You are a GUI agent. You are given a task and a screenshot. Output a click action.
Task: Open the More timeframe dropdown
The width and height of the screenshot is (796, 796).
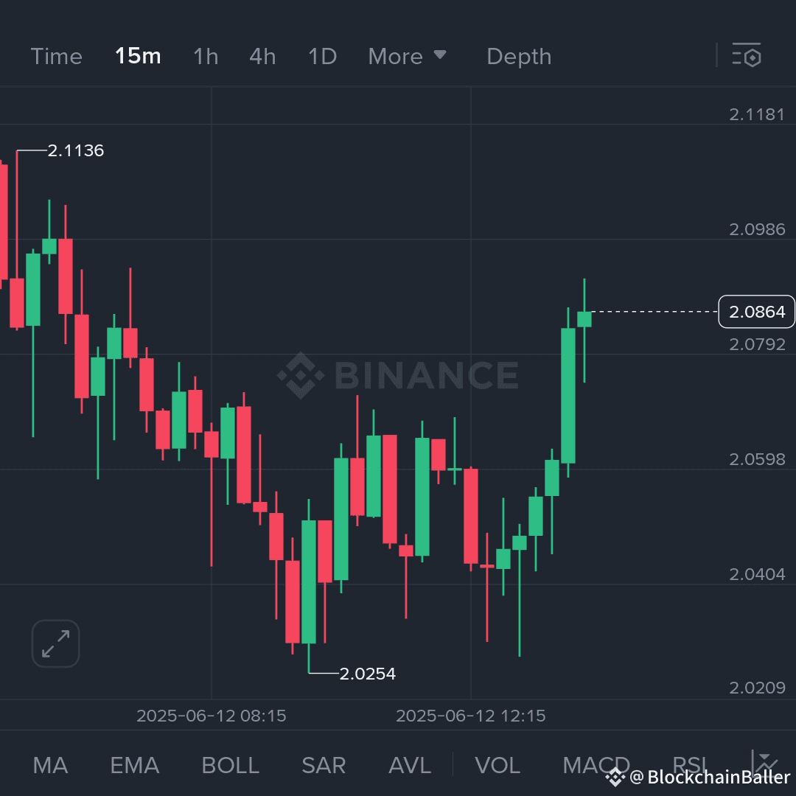pos(408,56)
